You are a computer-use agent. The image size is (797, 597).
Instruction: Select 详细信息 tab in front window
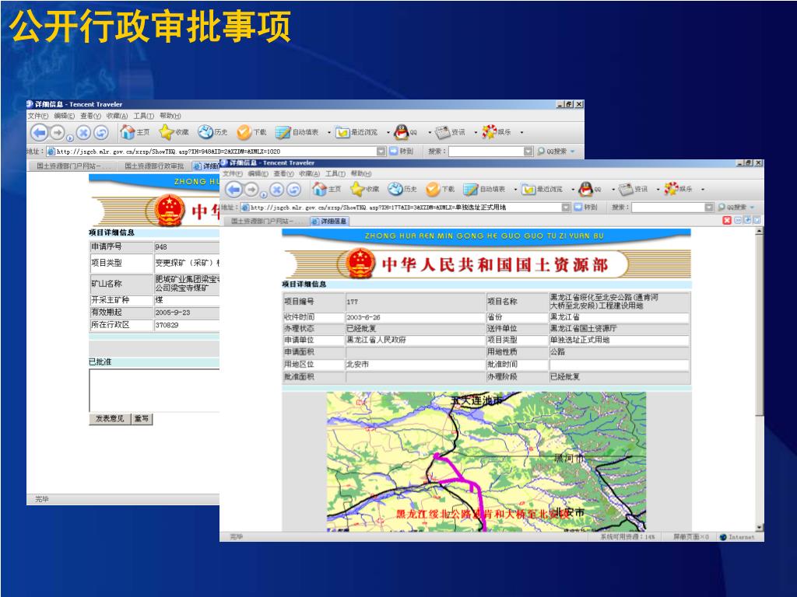[329, 221]
